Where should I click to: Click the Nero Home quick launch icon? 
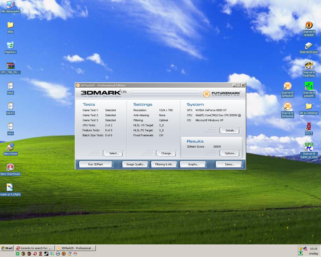click(x=69, y=254)
